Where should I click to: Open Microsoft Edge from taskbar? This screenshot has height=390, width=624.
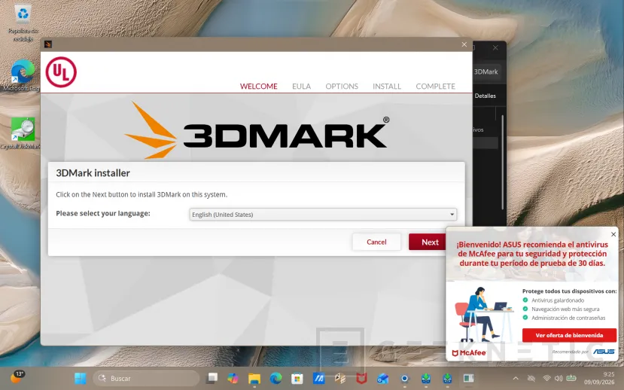tap(275, 378)
